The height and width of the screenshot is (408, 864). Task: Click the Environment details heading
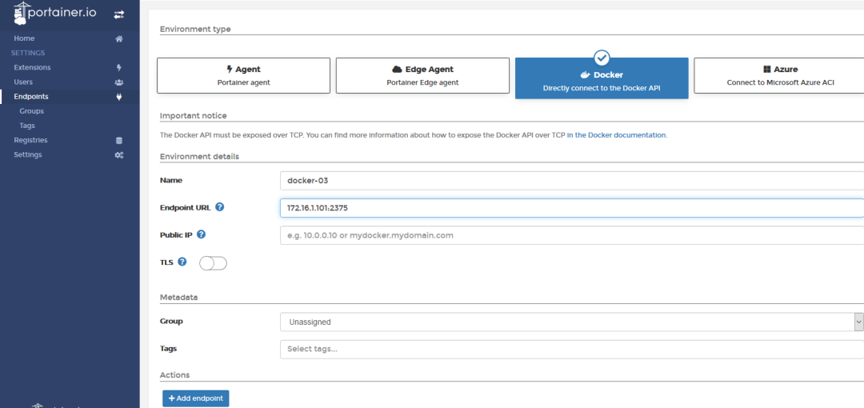click(199, 157)
